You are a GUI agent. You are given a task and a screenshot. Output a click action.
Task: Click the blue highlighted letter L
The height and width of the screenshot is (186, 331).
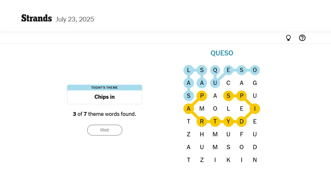click(x=189, y=70)
